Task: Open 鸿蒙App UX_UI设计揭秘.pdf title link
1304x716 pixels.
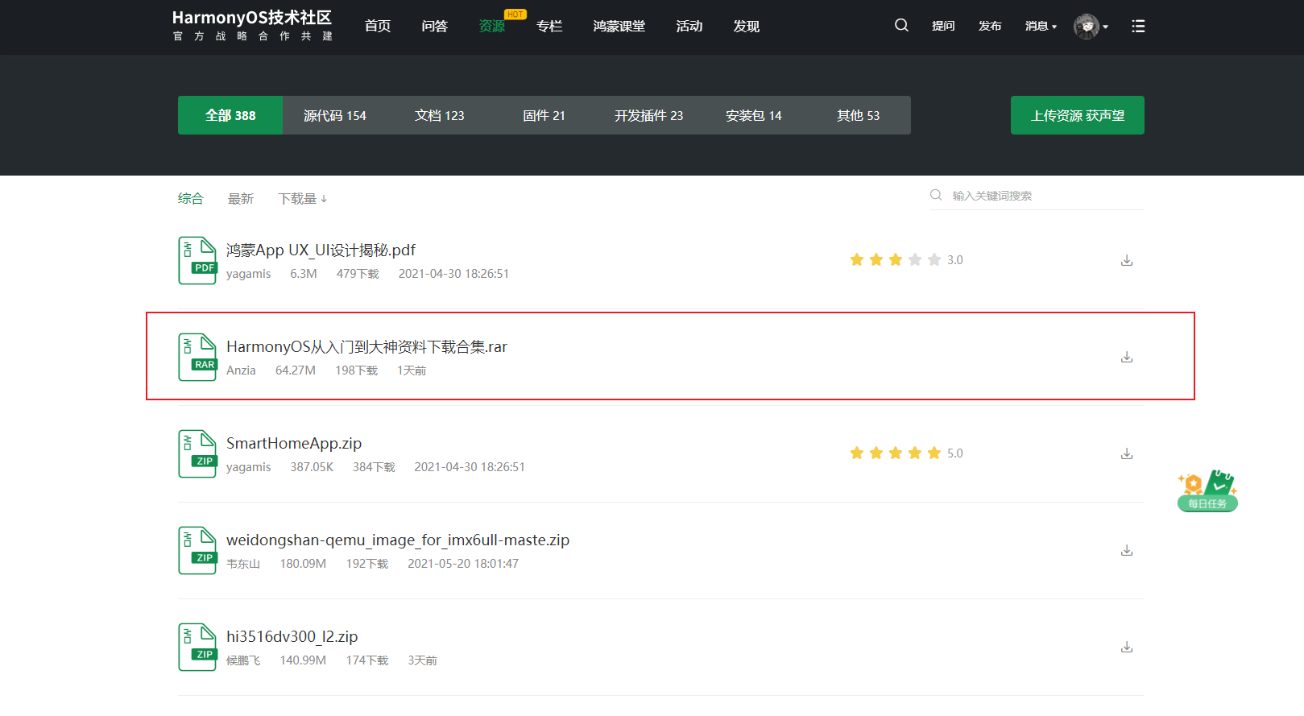Action: 321,250
